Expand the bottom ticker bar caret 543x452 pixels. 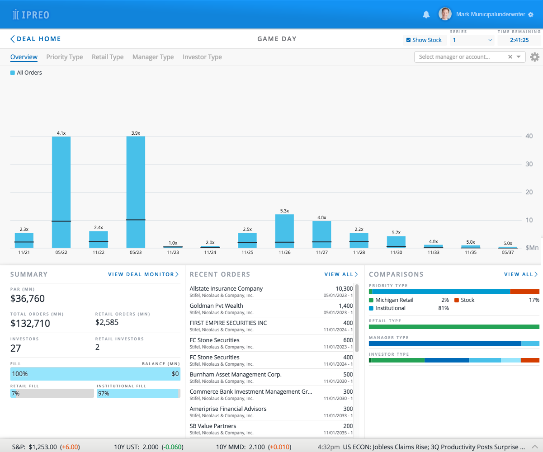(534, 447)
